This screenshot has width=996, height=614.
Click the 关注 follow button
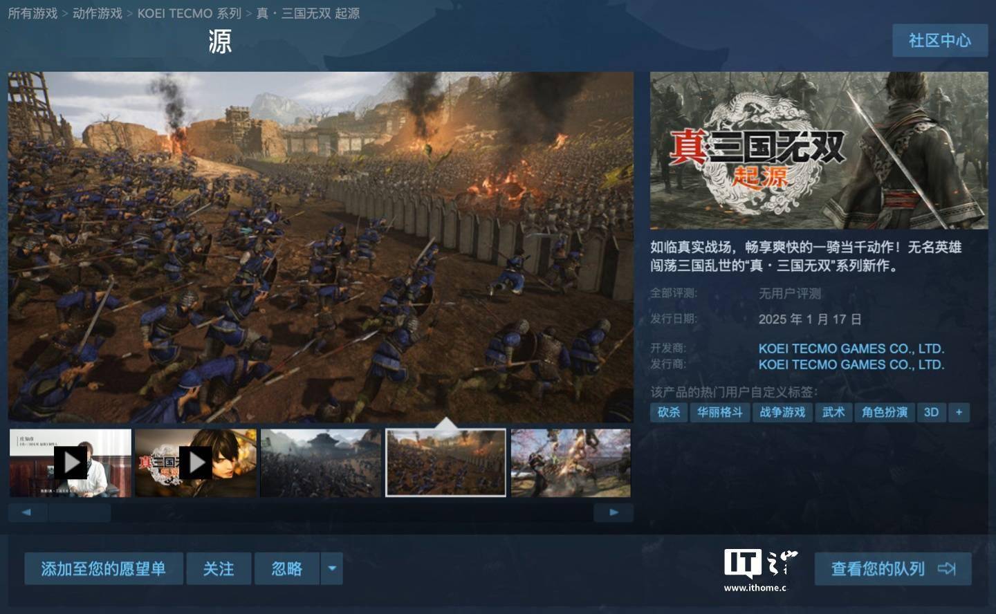click(219, 569)
